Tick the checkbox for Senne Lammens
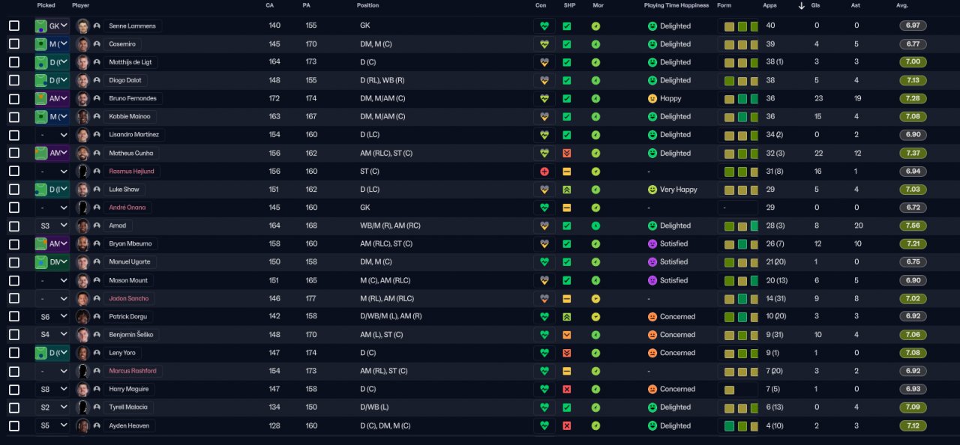 (14, 26)
